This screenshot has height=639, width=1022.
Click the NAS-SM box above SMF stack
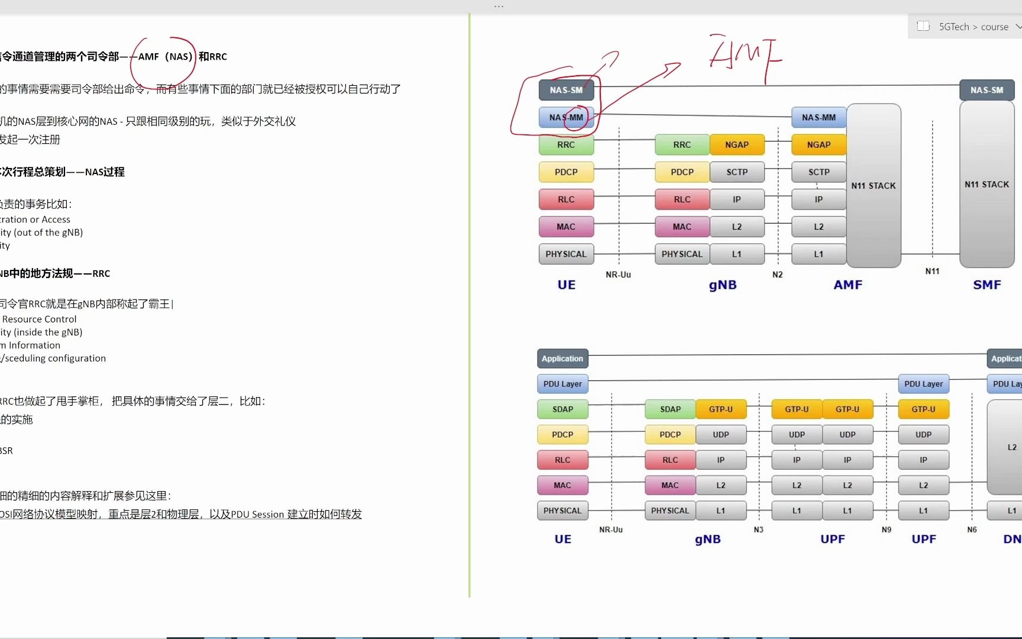coord(987,90)
